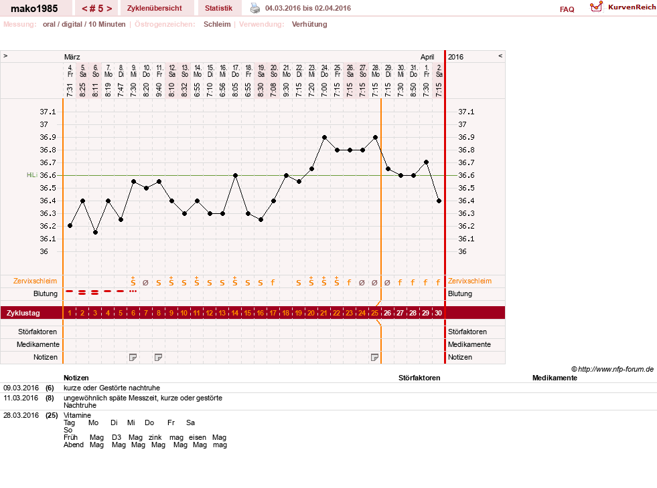Click Zyklustag cell 30
Viewport: 657px width, 488px height.
(438, 313)
